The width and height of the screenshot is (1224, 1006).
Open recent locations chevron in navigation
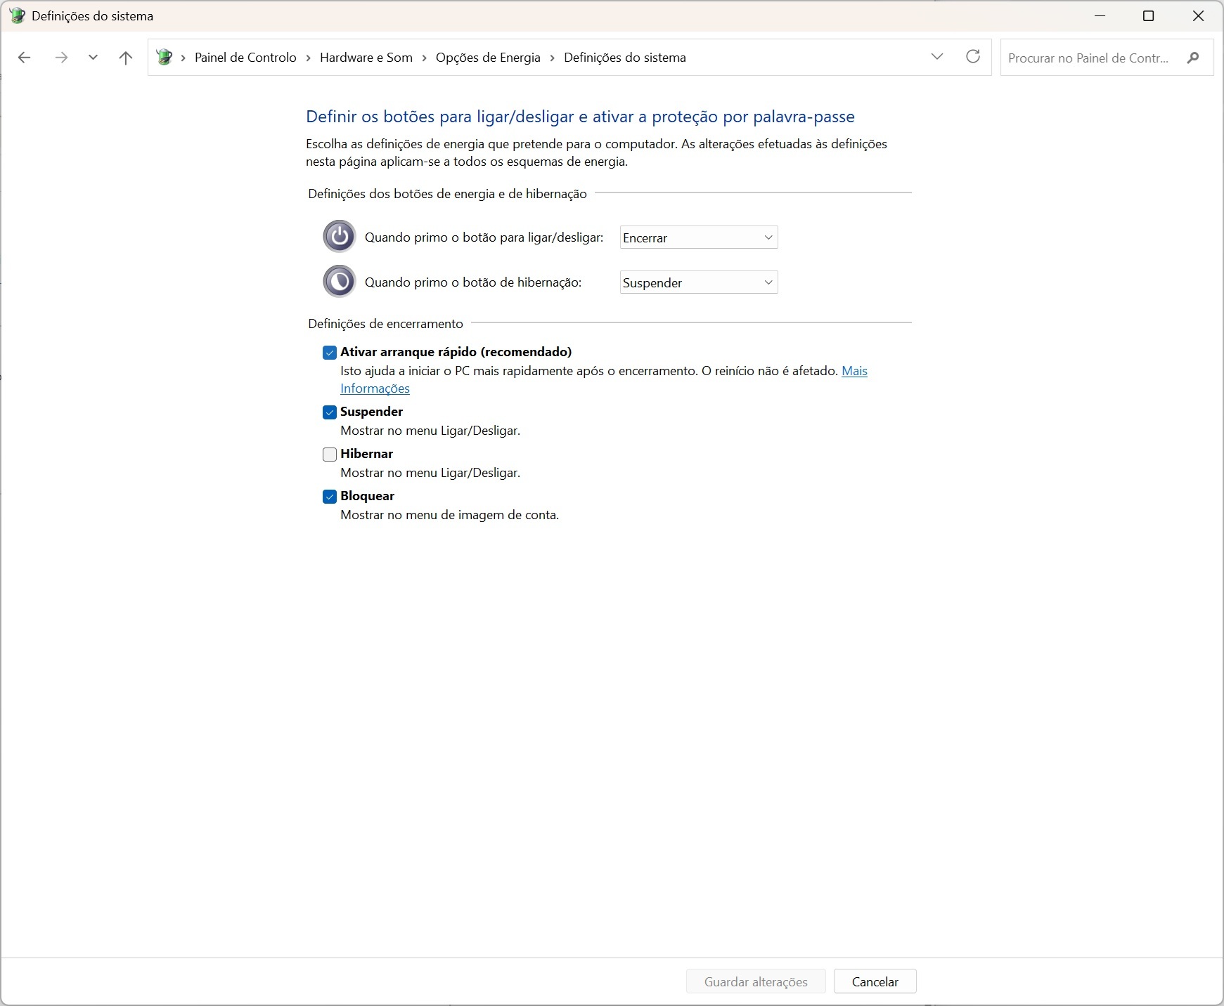(x=93, y=58)
